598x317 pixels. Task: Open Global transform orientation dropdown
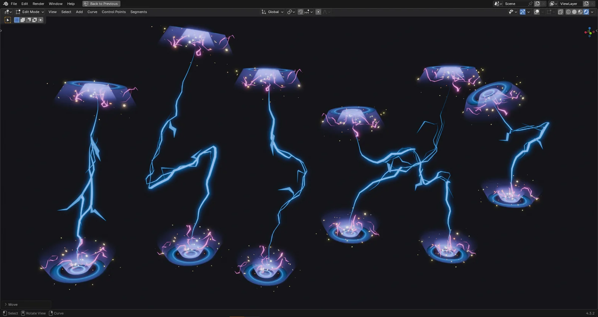(272, 12)
